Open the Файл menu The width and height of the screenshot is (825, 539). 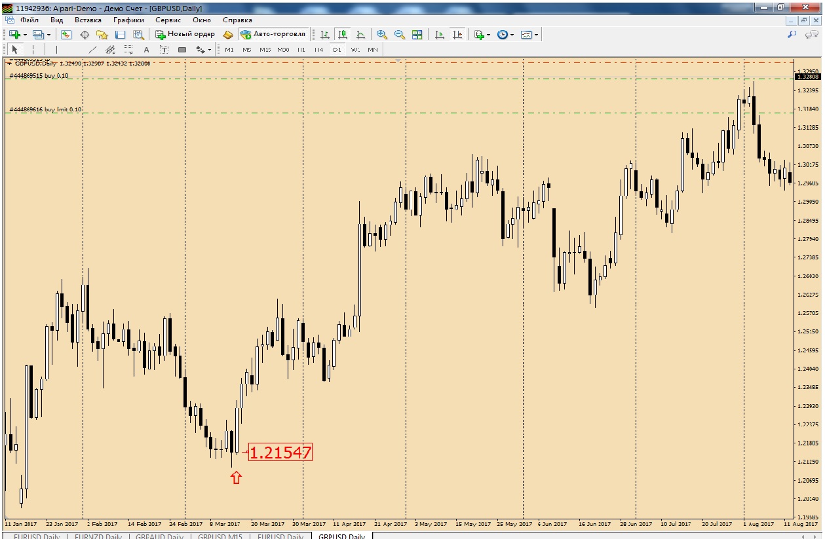coord(29,20)
